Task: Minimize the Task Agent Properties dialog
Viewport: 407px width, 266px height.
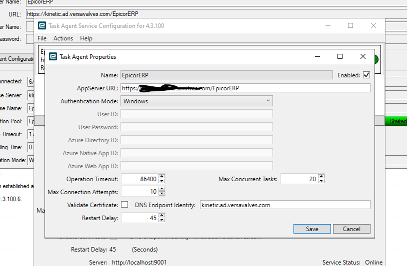Action: 317,56
